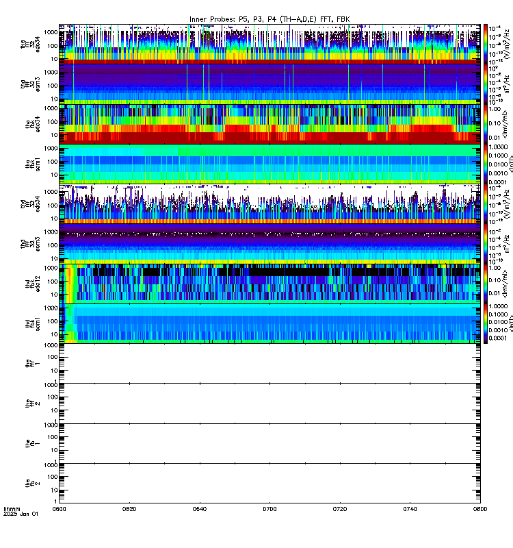Click the '0800' time axis label

pos(480,509)
